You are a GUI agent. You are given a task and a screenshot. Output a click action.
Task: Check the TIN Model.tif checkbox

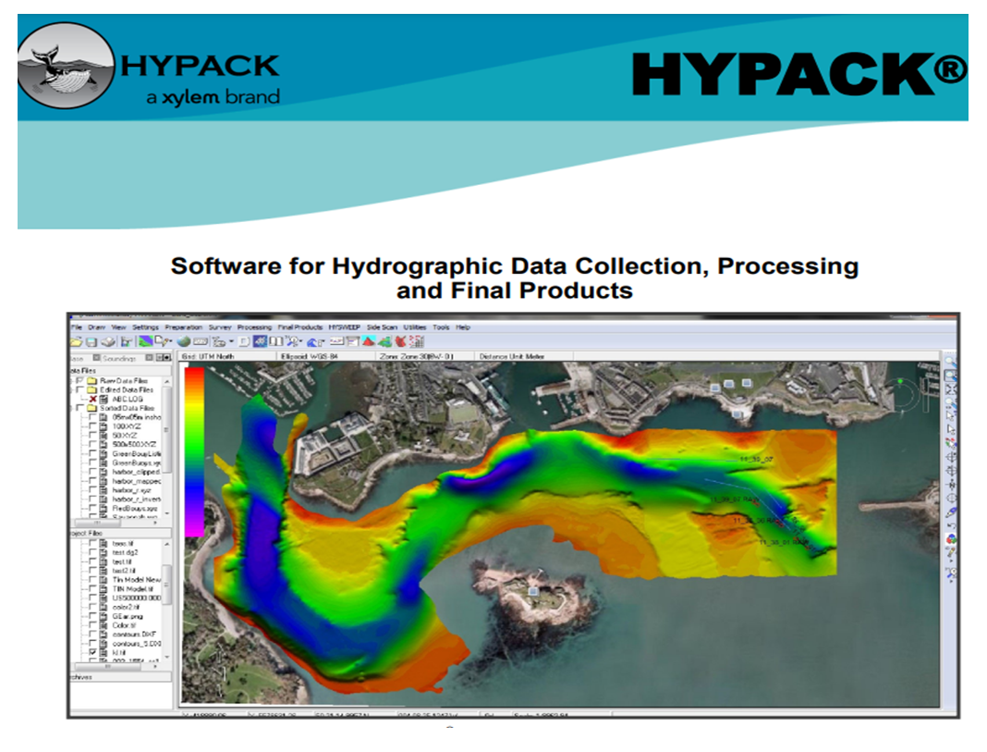coord(92,588)
